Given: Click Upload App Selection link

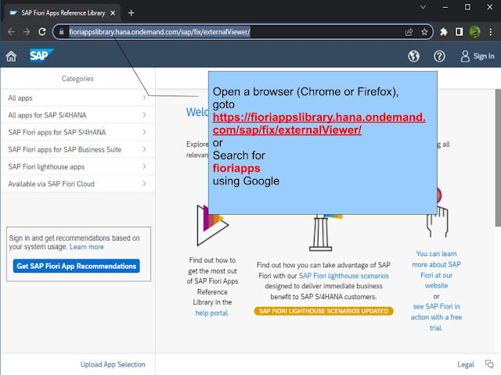Looking at the screenshot, I should pos(113,364).
